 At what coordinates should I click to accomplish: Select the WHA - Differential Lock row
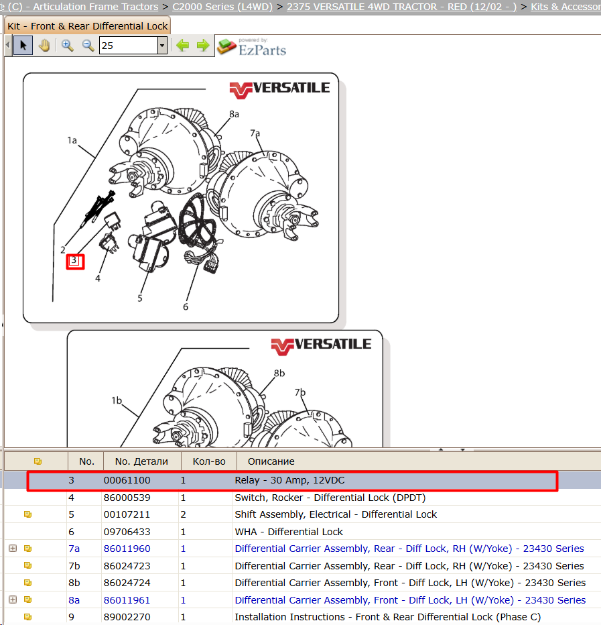click(x=302, y=532)
